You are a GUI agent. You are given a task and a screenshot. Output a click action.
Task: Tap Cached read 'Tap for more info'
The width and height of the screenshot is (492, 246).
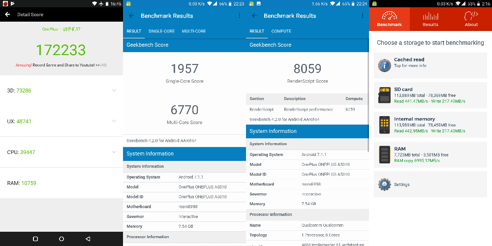(410, 66)
